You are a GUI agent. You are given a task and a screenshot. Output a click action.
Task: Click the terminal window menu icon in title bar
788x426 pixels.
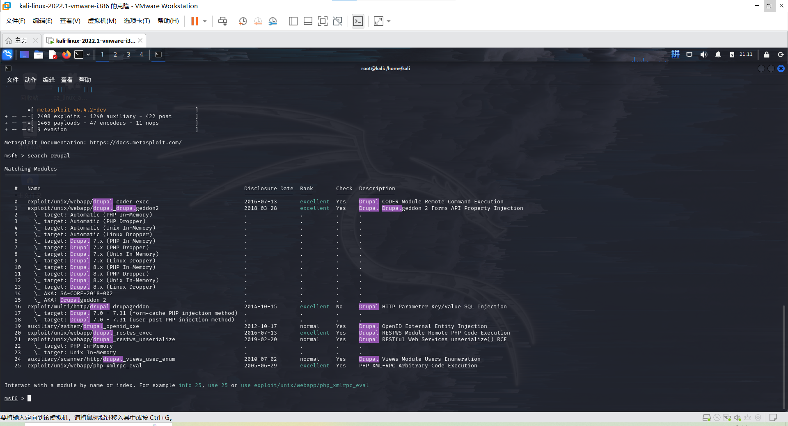click(8, 68)
